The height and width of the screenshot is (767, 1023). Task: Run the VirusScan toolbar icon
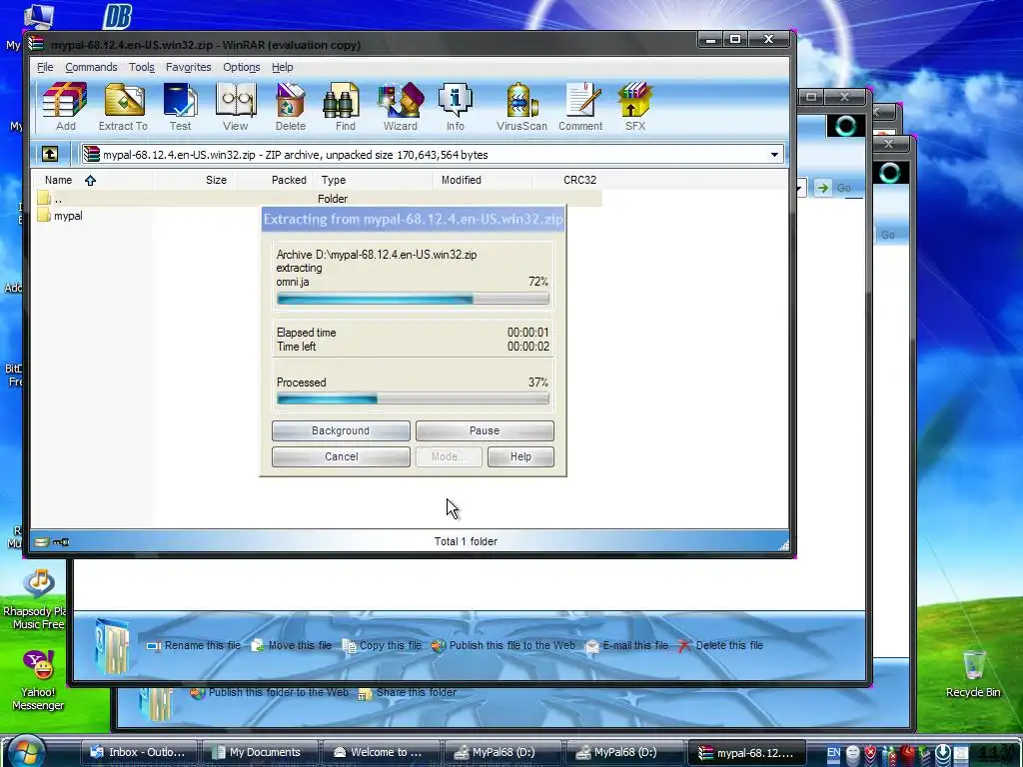[521, 107]
